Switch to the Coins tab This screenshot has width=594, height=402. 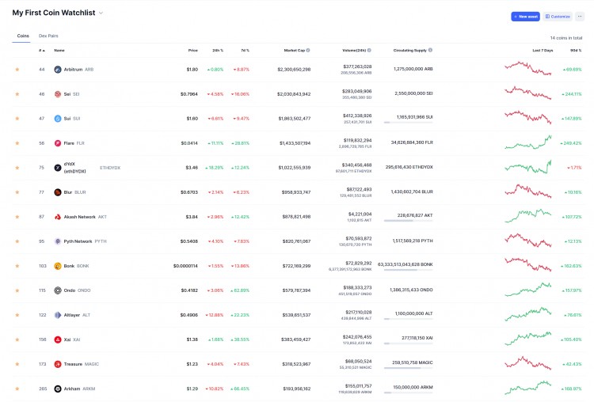click(23, 36)
